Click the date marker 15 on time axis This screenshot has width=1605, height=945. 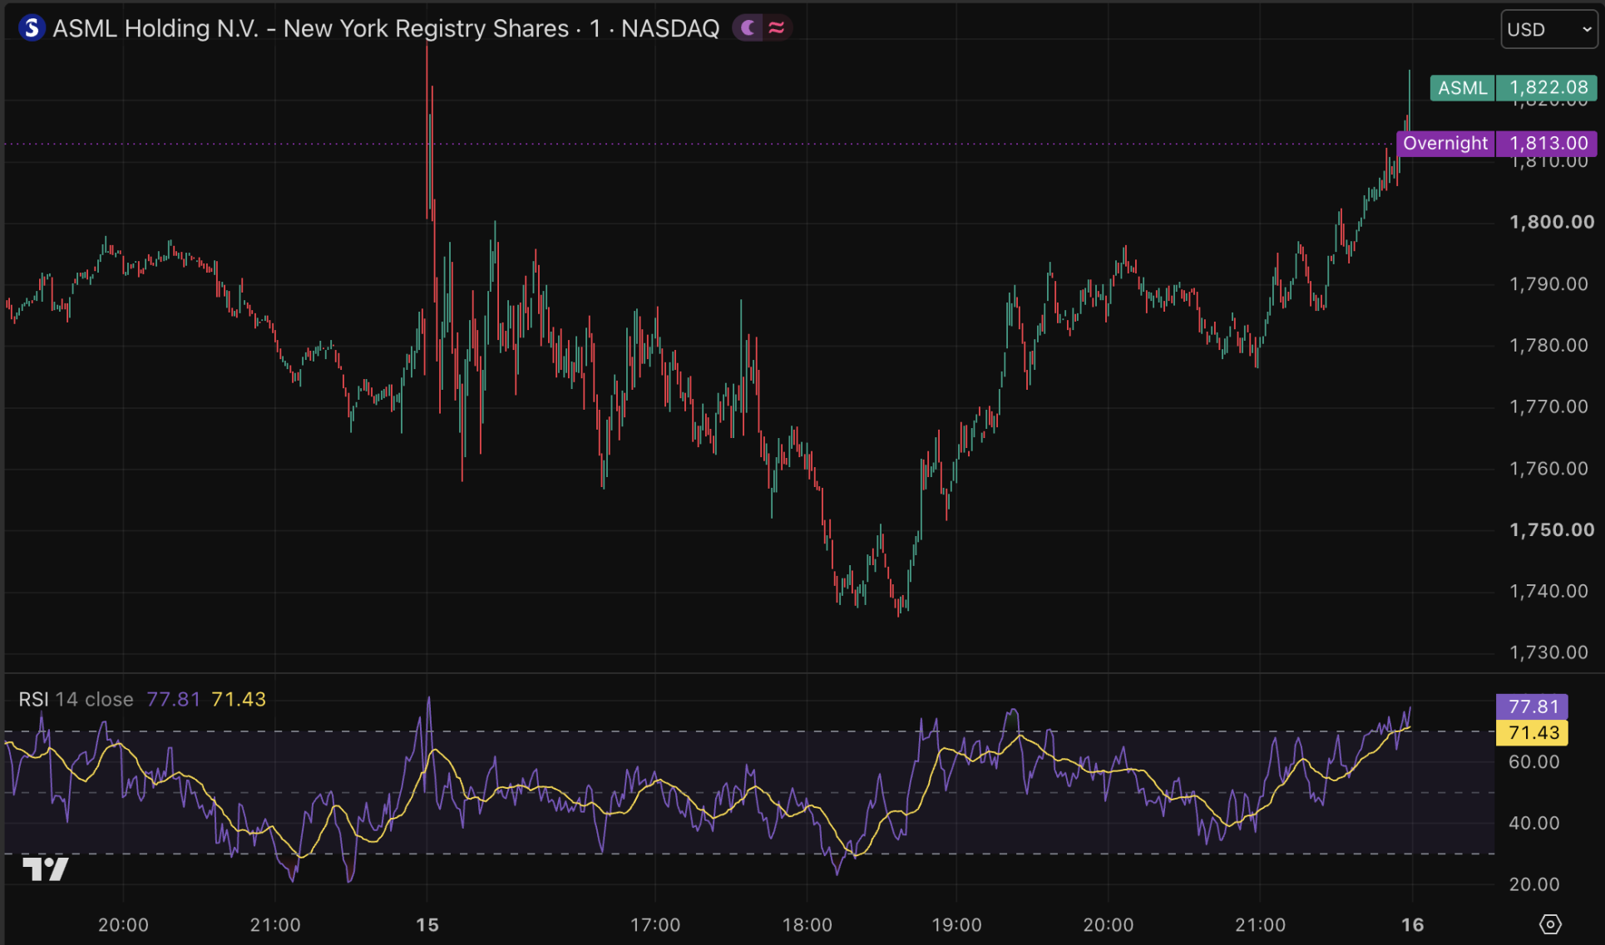(427, 924)
